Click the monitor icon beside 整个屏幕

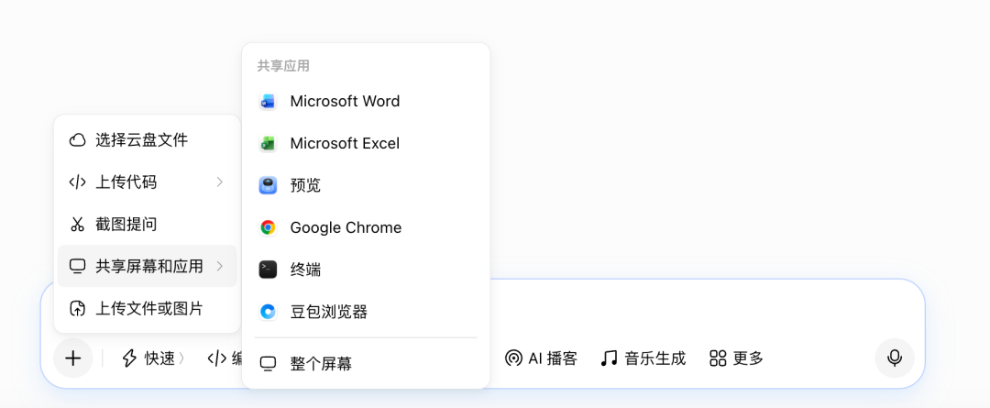pyautogui.click(x=269, y=364)
